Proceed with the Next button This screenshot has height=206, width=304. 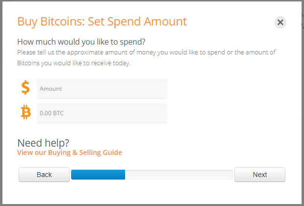260,175
